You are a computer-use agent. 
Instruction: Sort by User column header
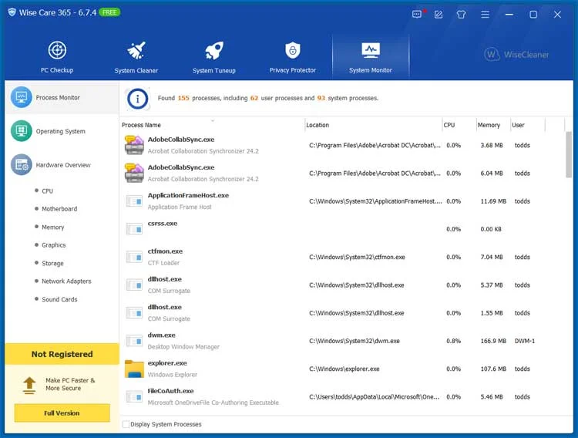point(527,125)
